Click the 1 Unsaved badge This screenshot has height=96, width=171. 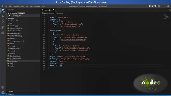21,13
